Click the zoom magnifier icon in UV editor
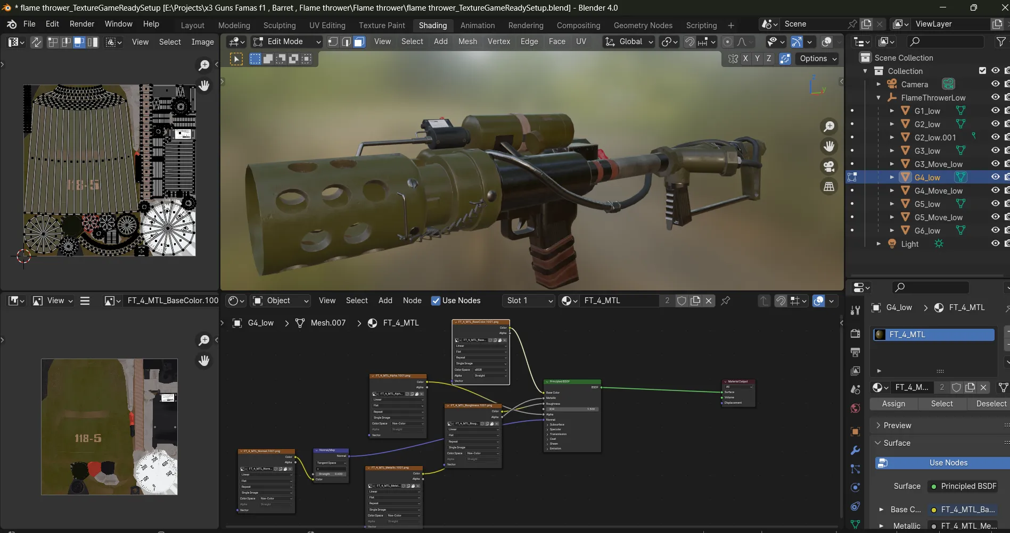This screenshot has height=533, width=1010. coord(204,65)
